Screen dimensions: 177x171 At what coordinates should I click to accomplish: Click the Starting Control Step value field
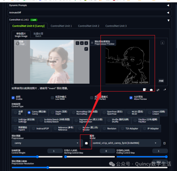point(107,151)
